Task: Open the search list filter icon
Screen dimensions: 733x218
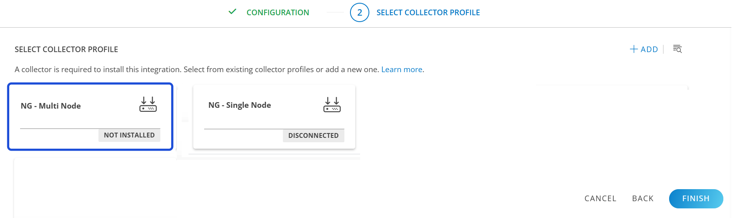Action: [x=678, y=49]
